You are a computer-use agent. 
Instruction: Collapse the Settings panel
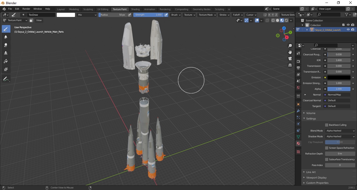pyautogui.click(x=311, y=118)
